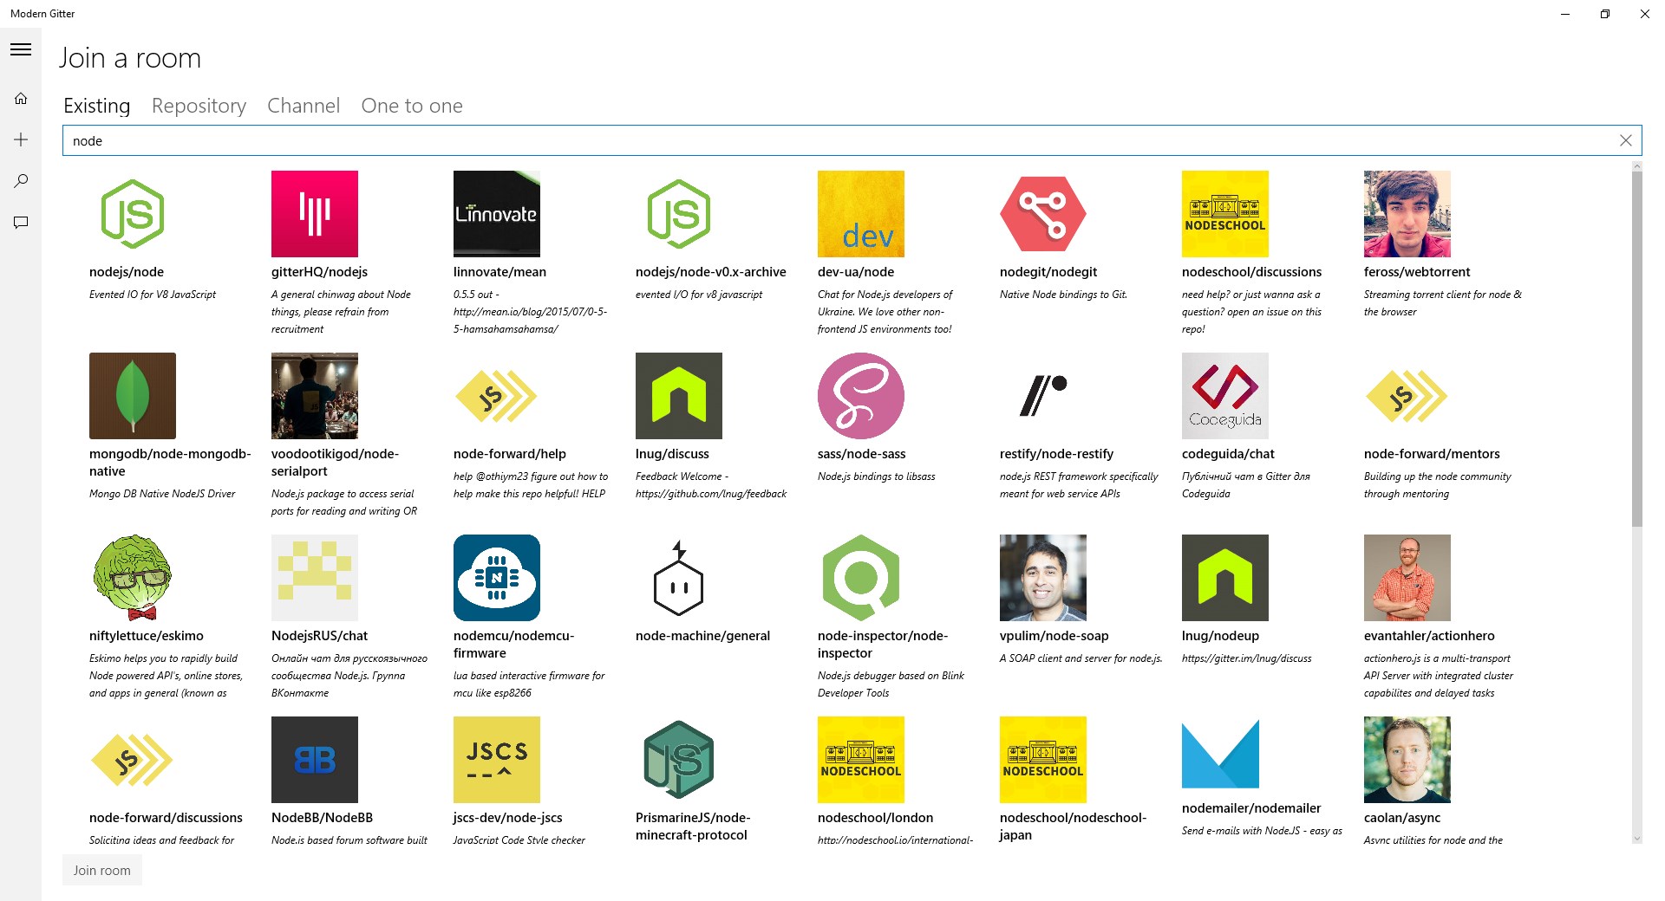Click the room list vertical scrollbar
The width and height of the screenshot is (1665, 901).
[x=1637, y=348]
